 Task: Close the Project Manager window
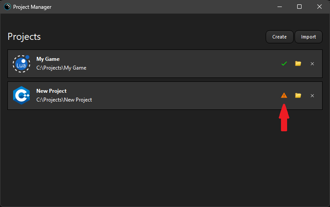point(319,7)
